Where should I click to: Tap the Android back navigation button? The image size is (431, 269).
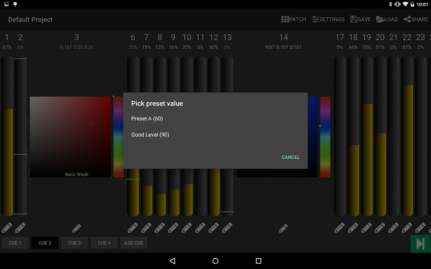tap(172, 261)
